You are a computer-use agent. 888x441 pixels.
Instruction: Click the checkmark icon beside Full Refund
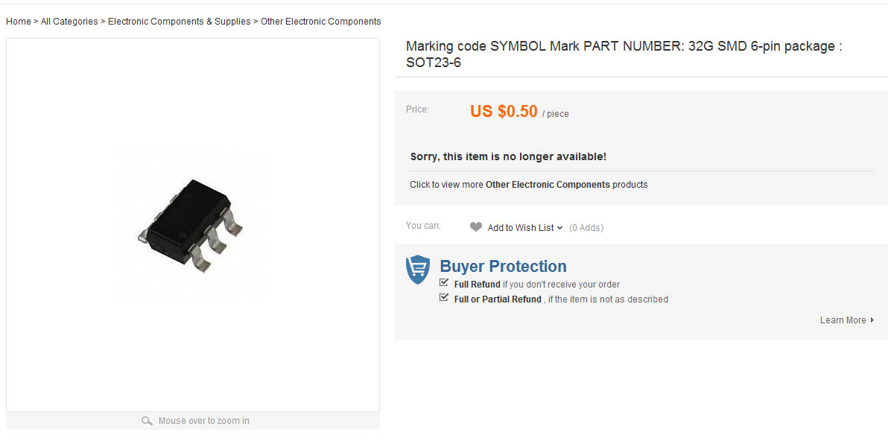(444, 283)
